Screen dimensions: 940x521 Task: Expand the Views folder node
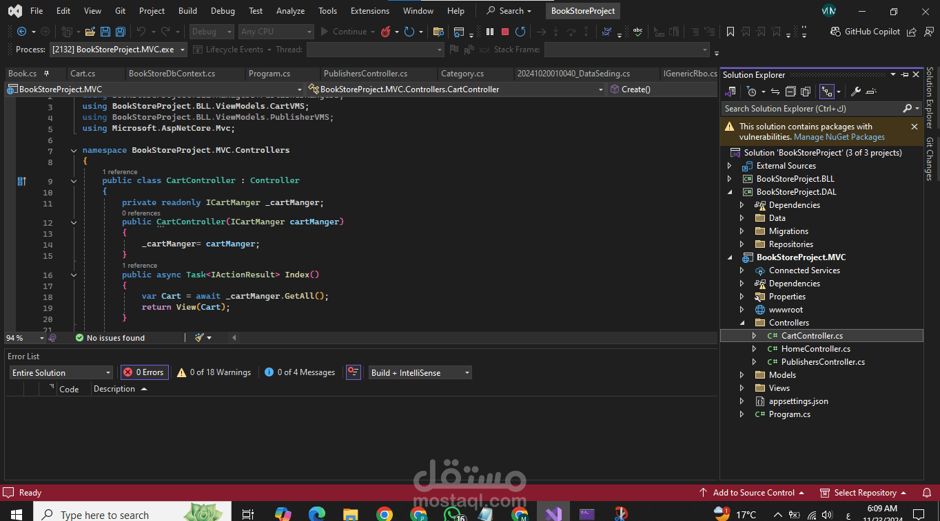[742, 388]
